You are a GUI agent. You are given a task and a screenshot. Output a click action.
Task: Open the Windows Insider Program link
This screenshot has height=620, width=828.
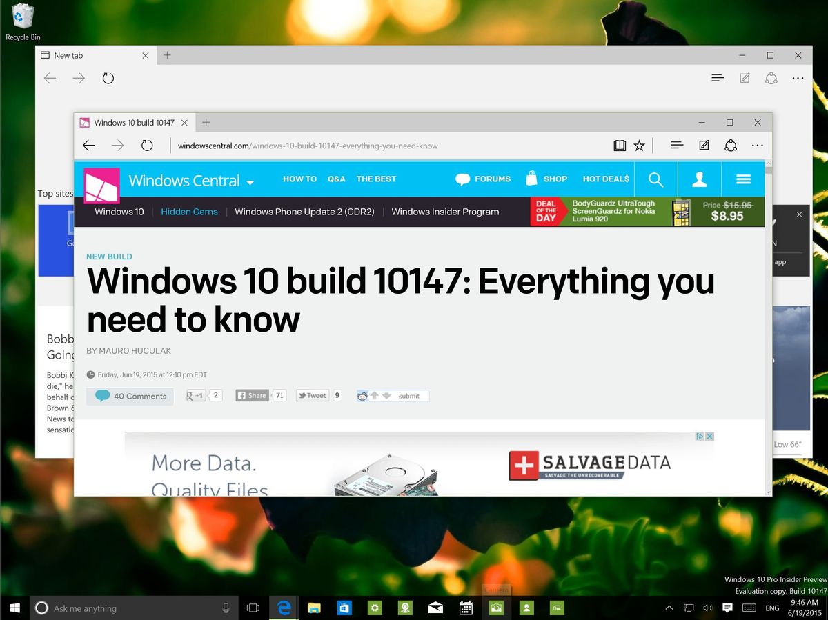click(445, 212)
